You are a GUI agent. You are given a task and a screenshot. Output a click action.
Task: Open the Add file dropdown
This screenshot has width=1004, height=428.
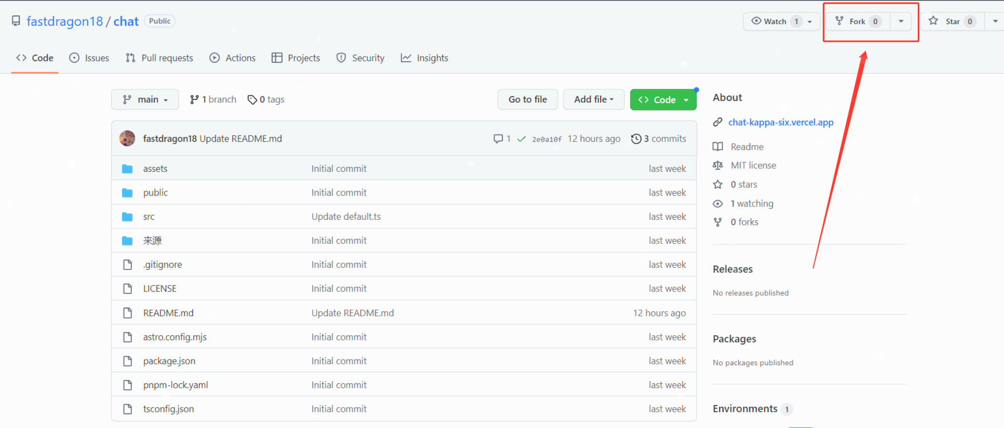point(593,99)
